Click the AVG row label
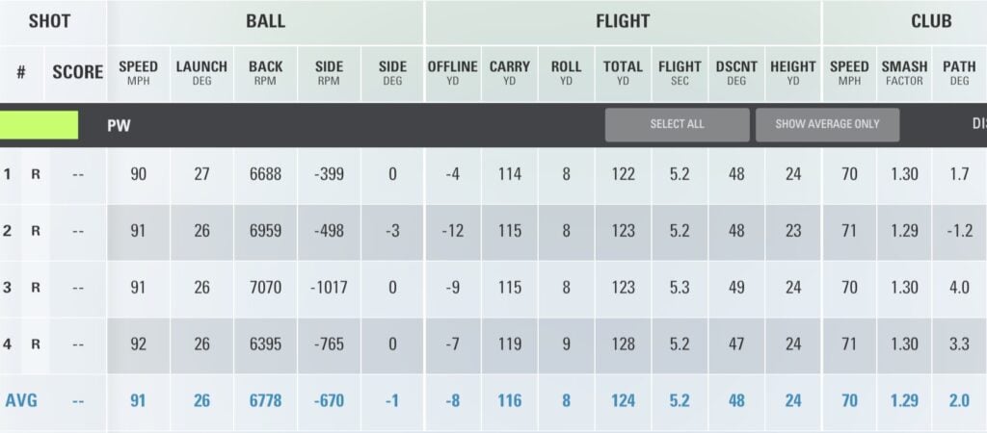The height and width of the screenshot is (433, 987). pyautogui.click(x=22, y=400)
